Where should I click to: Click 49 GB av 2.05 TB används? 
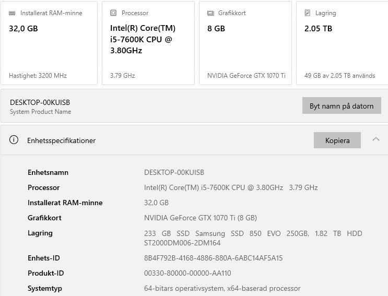tap(339, 75)
